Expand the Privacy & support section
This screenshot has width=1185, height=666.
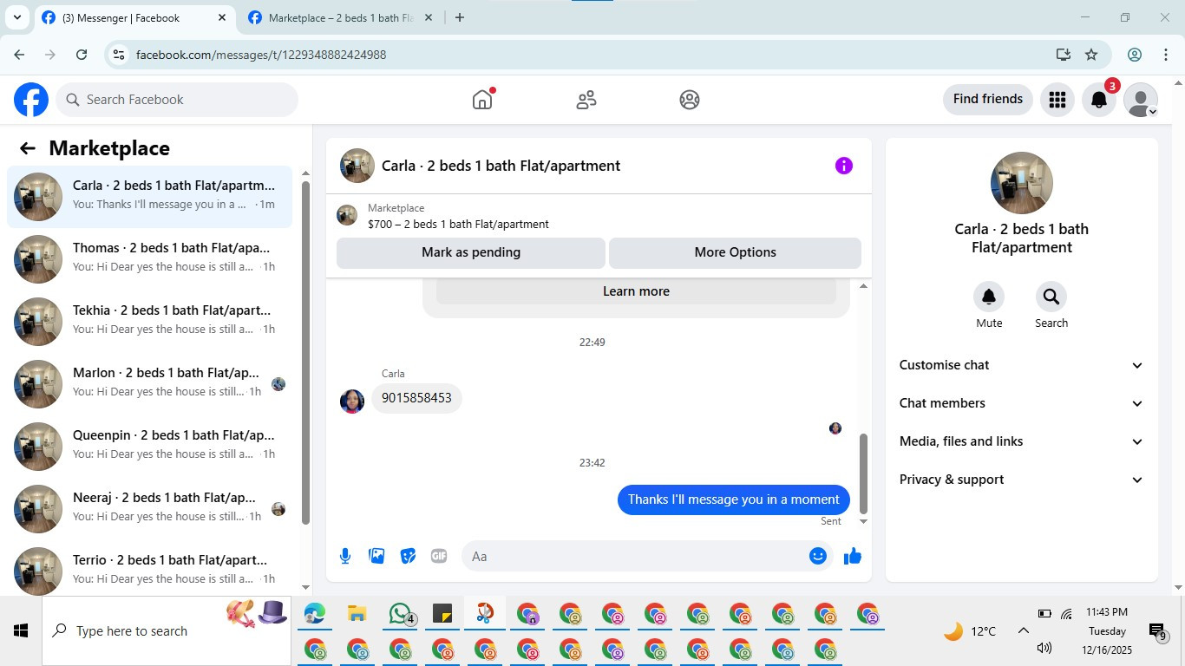tap(1022, 480)
